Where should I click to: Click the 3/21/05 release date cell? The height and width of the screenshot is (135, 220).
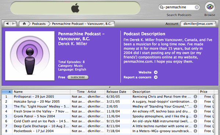(113, 102)
